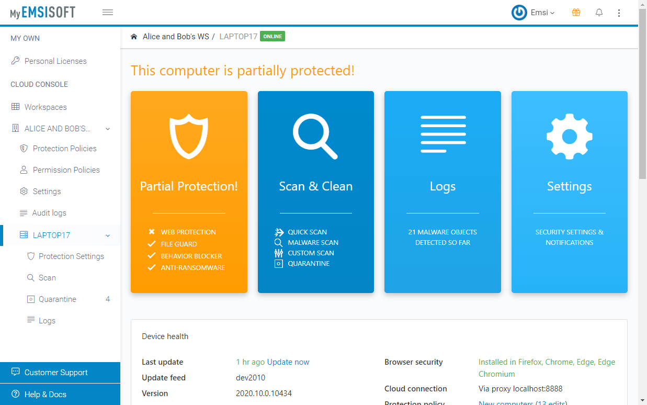Click the ONLINE status badge
The height and width of the screenshot is (405, 647).
point(273,37)
